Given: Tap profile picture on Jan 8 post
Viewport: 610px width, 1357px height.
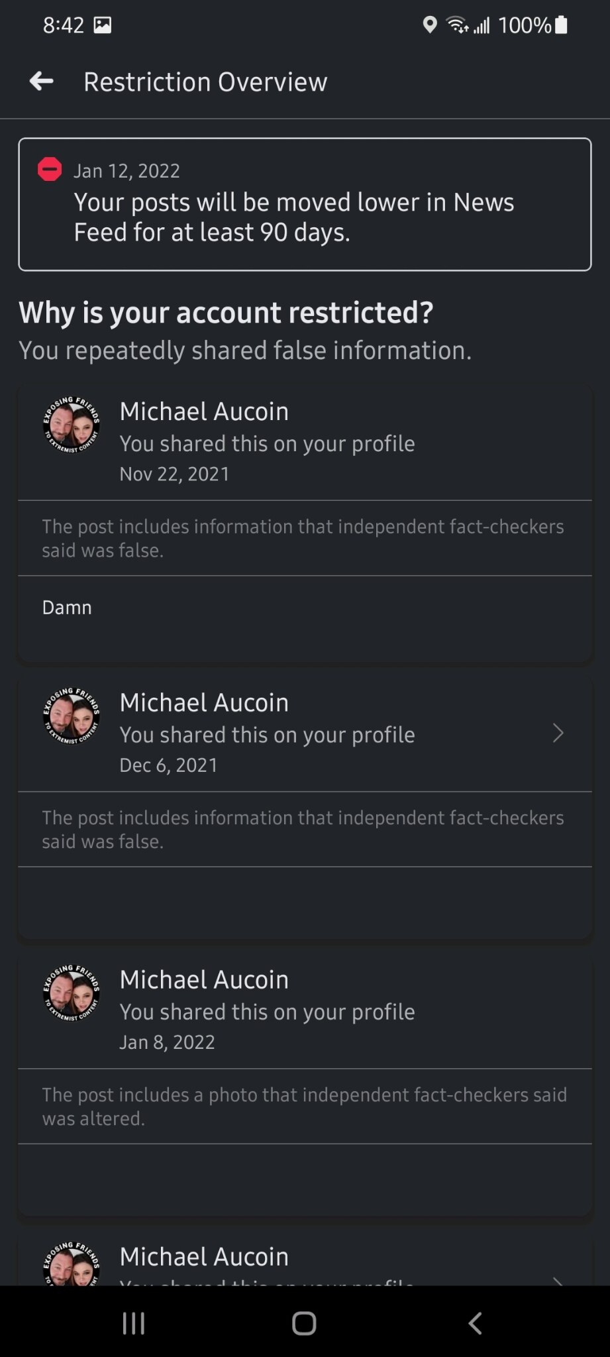Looking at the screenshot, I should click(x=72, y=993).
